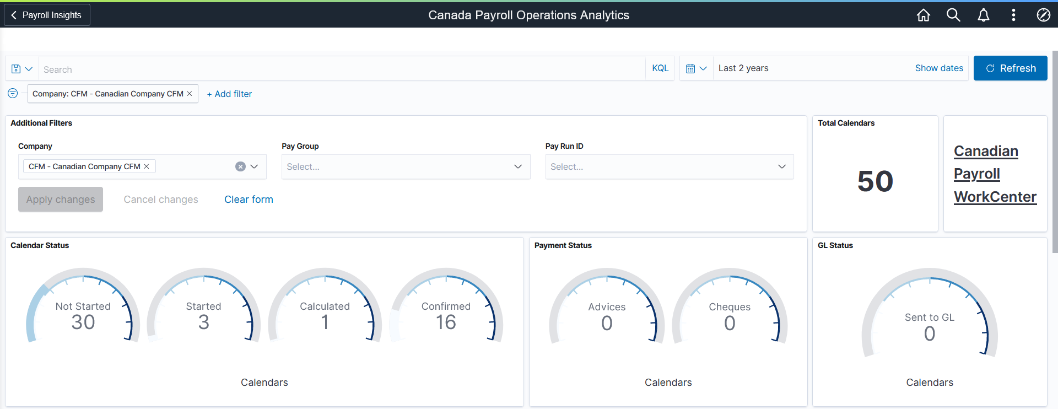Select the GL Status panel title
Screen dimensions: 1058x409
click(x=835, y=245)
